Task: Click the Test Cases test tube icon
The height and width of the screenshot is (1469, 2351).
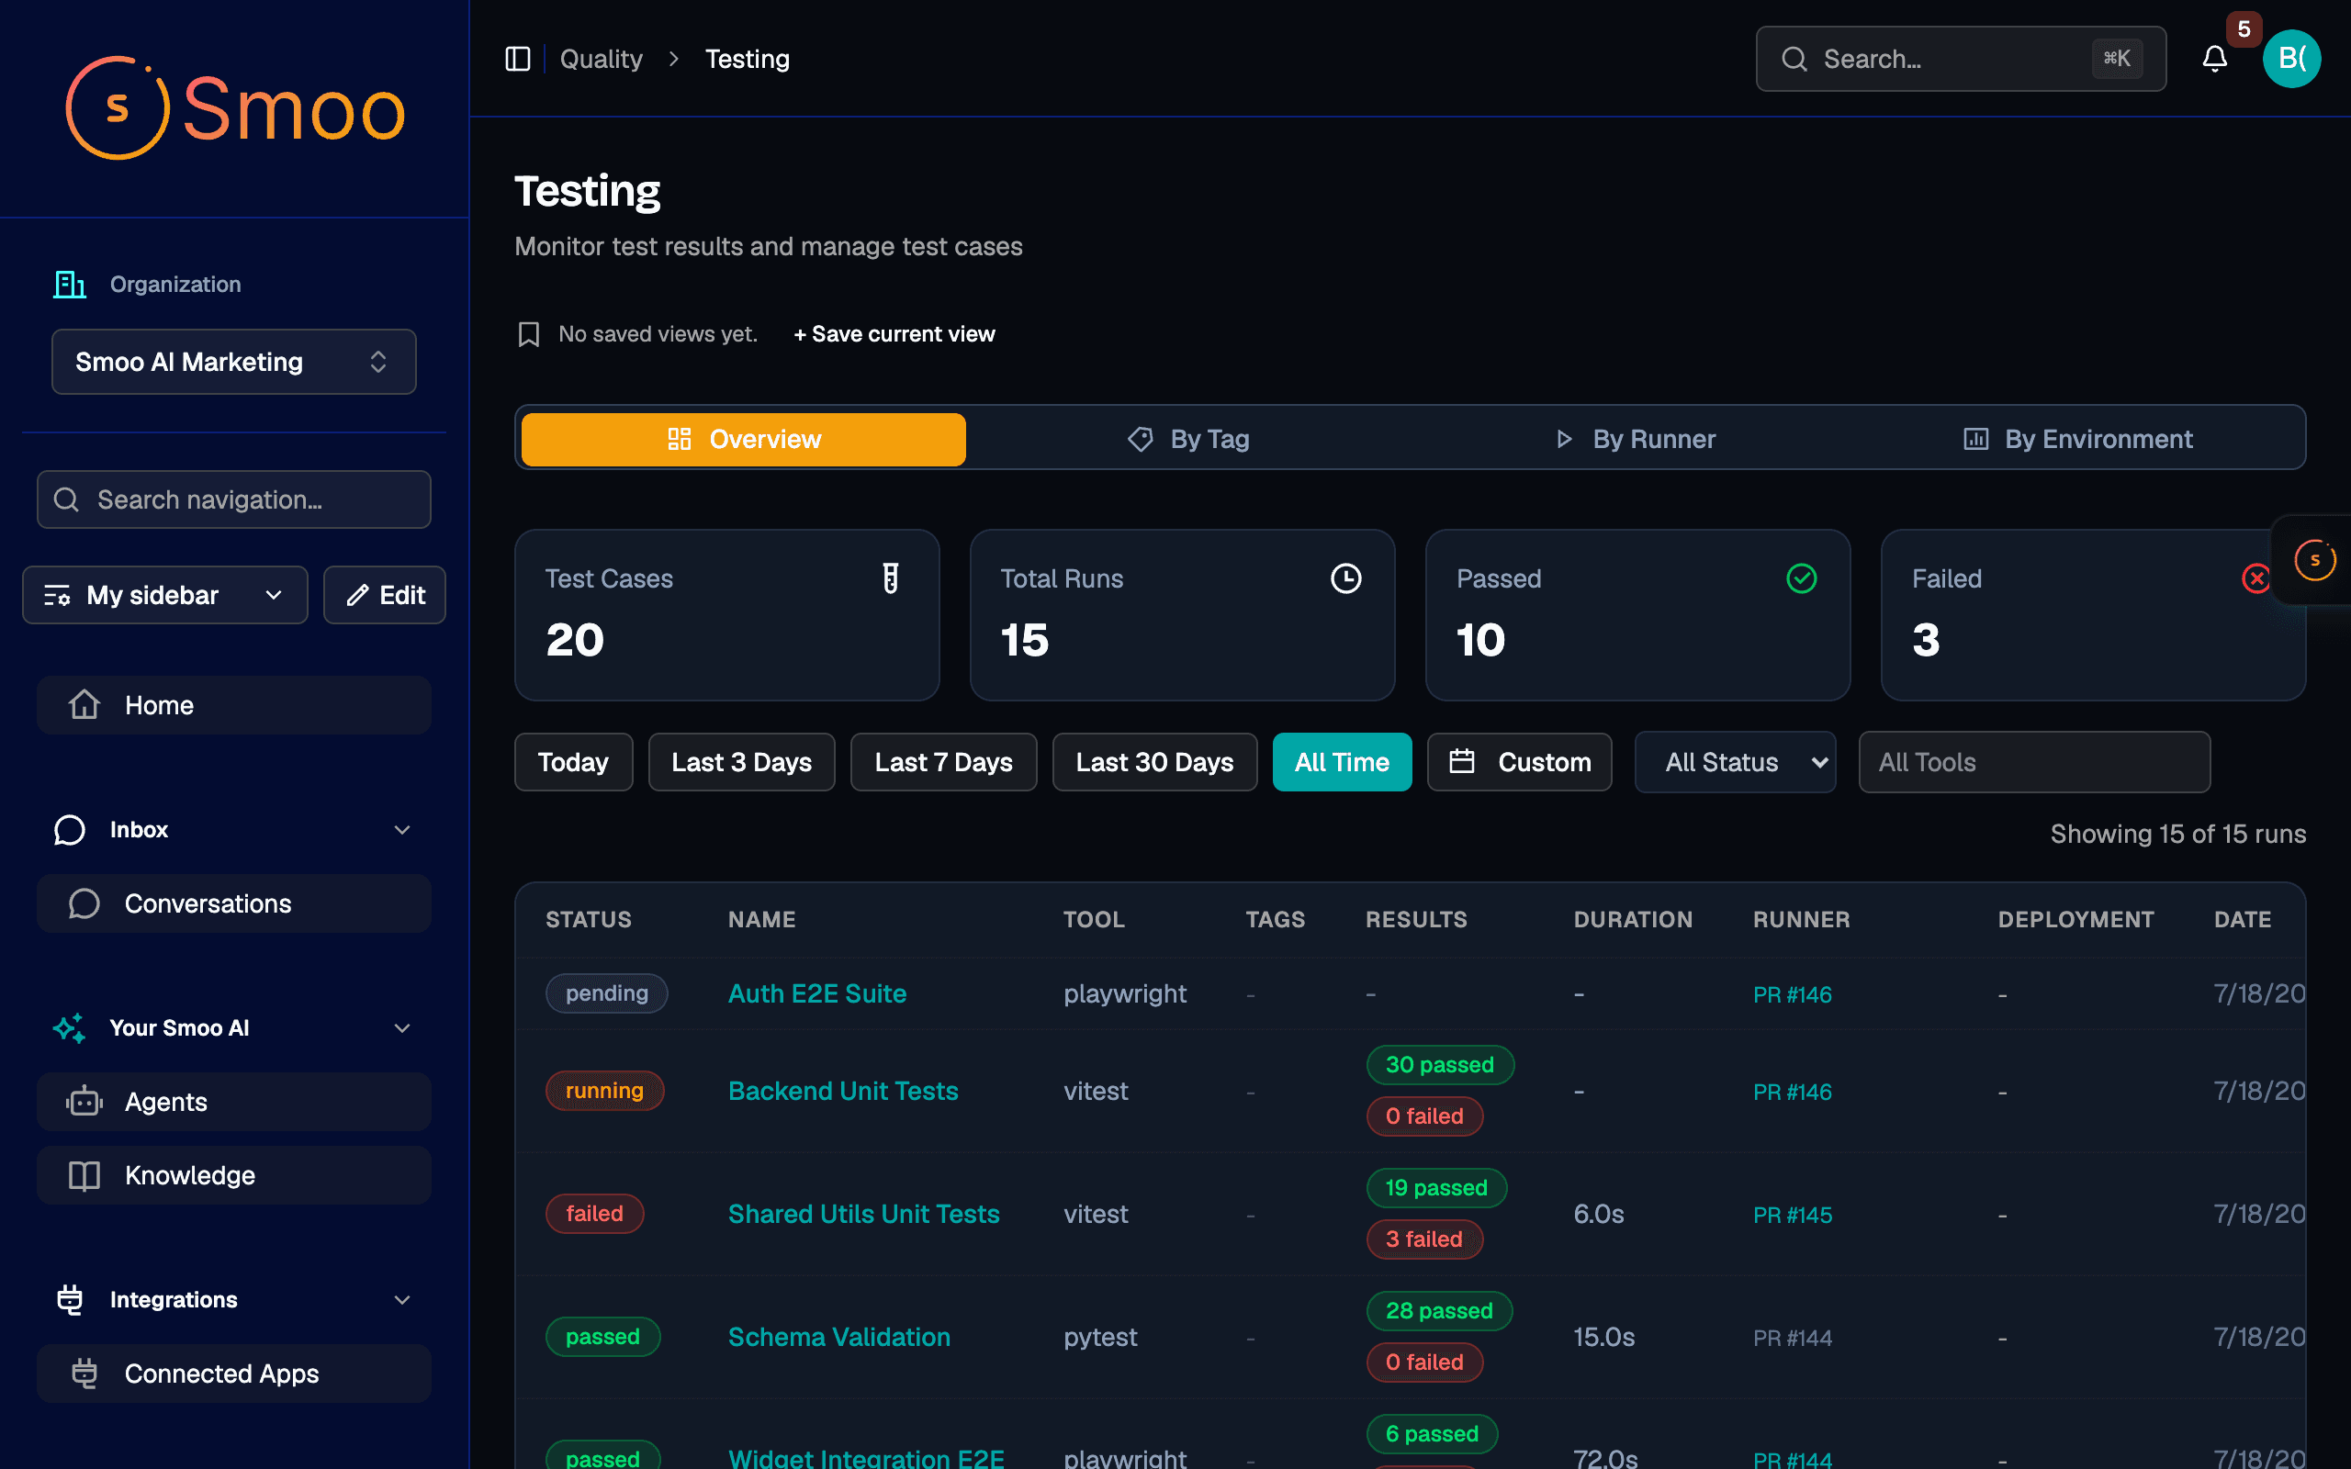Action: [x=890, y=578]
